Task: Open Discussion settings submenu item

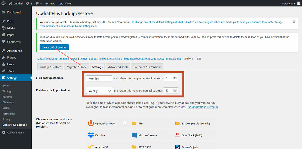Action: [x=8, y=102]
